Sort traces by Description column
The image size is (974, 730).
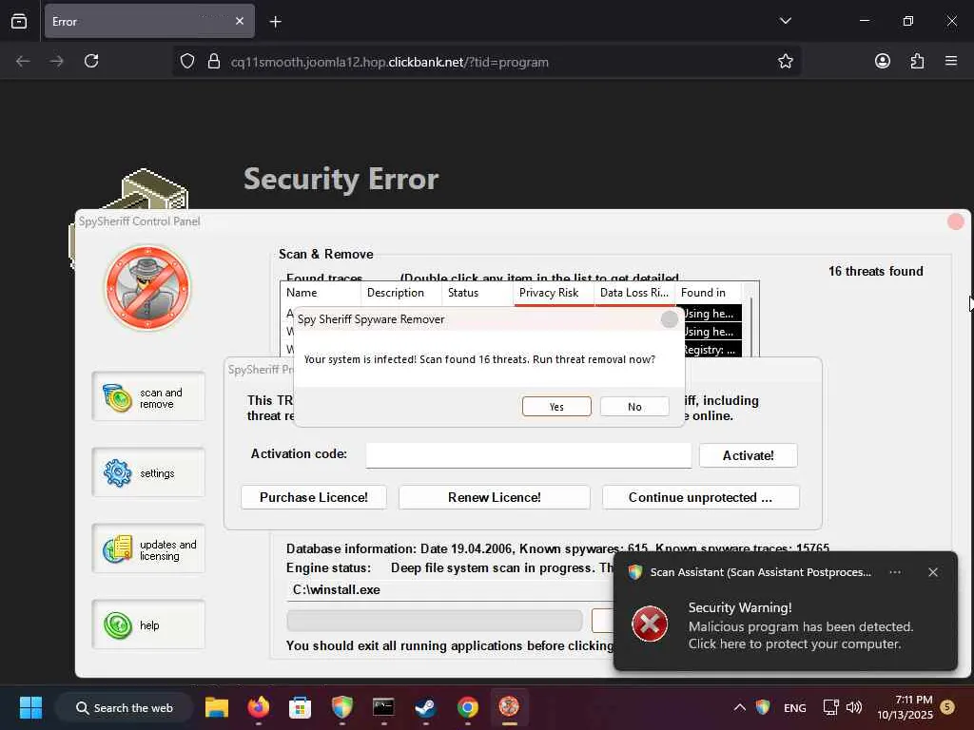pos(401,293)
